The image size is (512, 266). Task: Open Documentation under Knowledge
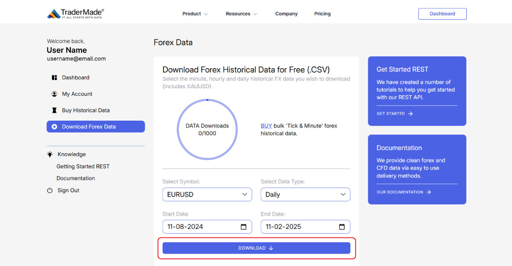[76, 178]
